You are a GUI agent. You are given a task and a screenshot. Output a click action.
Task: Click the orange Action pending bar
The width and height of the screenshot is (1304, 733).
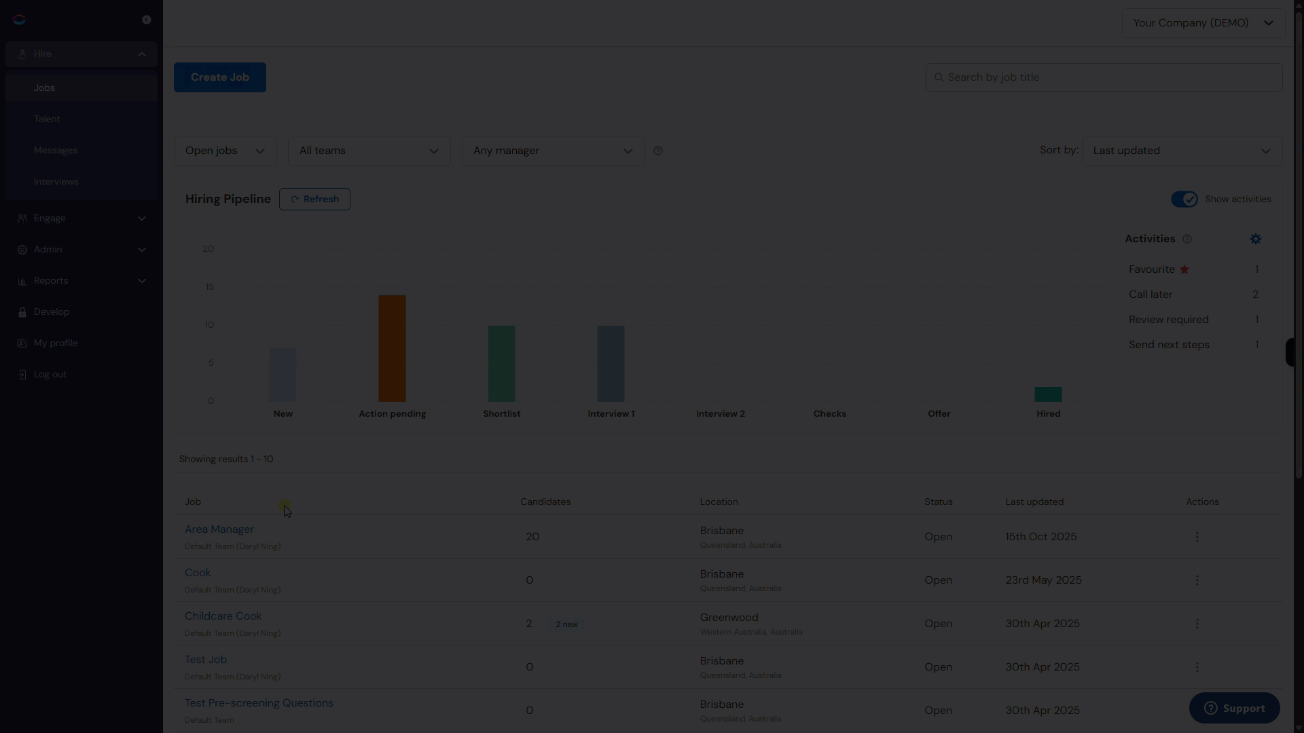pos(392,348)
